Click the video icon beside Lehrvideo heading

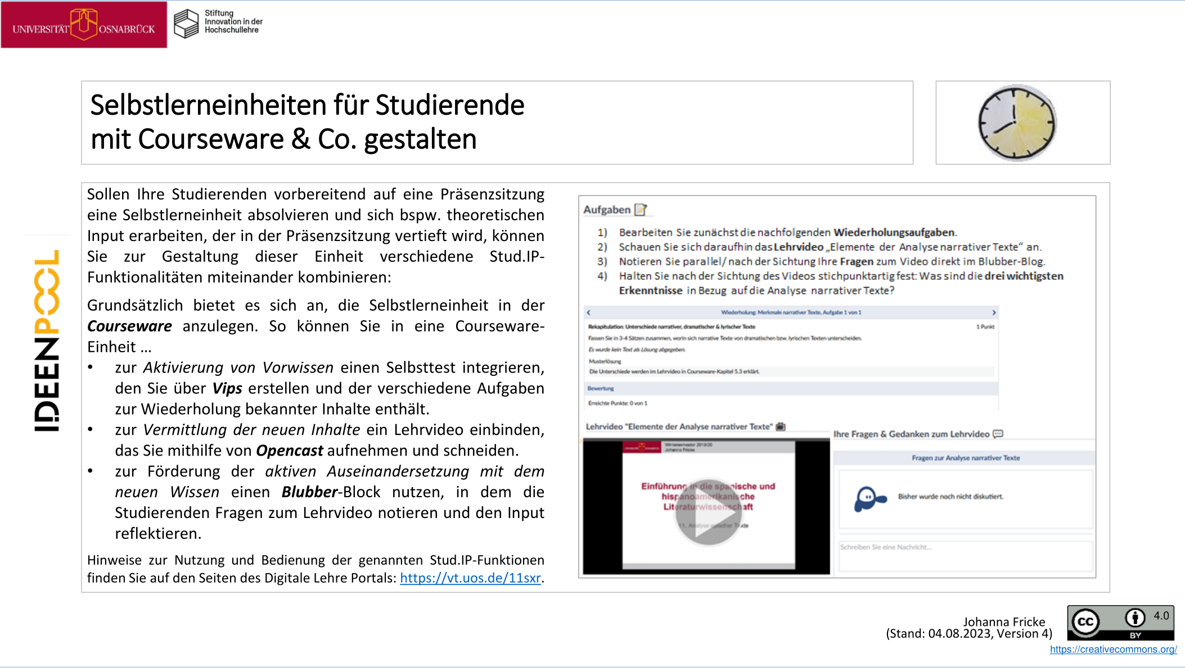(x=781, y=426)
